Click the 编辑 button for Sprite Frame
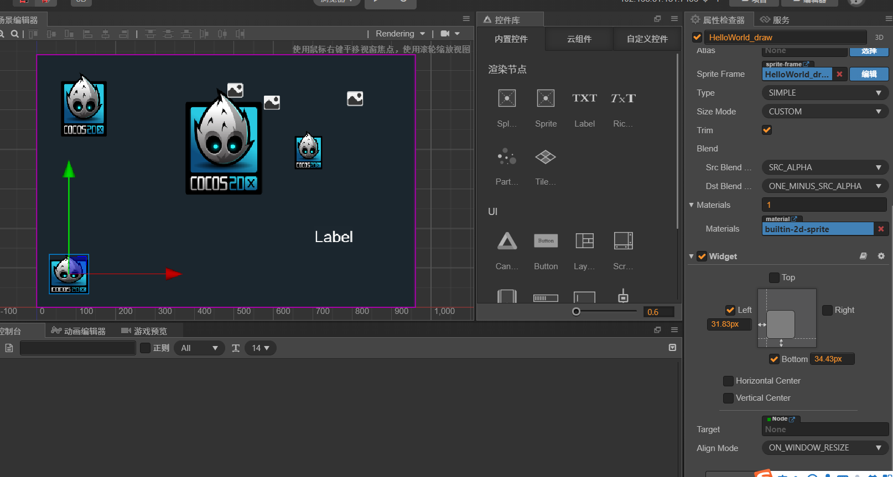The image size is (893, 477). (x=869, y=74)
